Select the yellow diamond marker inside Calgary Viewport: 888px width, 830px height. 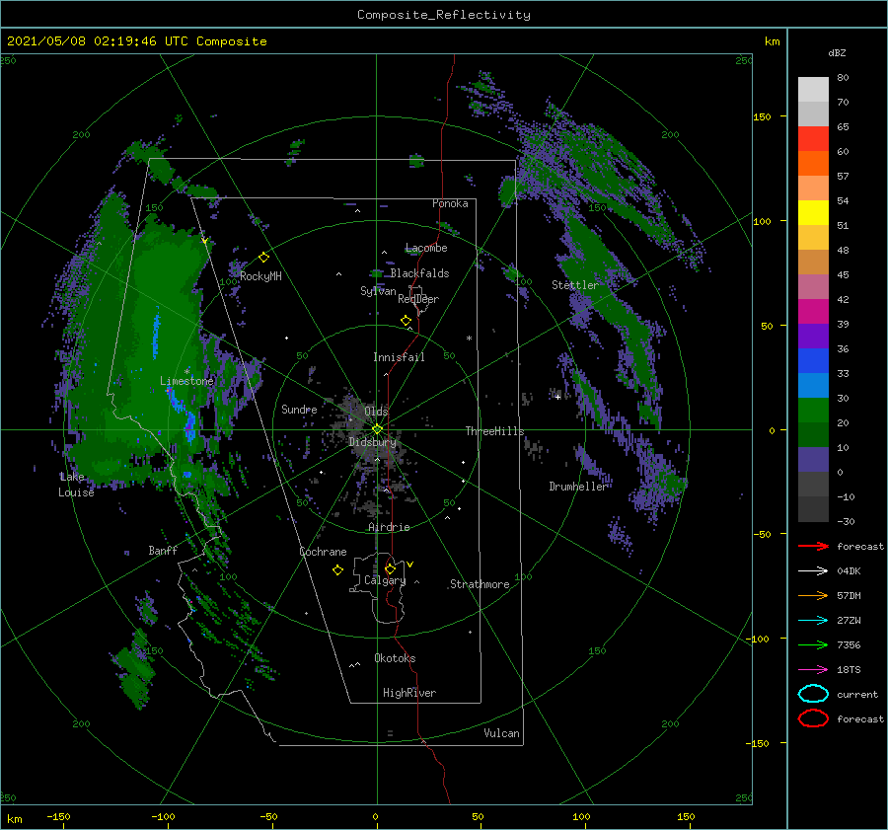pyautogui.click(x=390, y=568)
